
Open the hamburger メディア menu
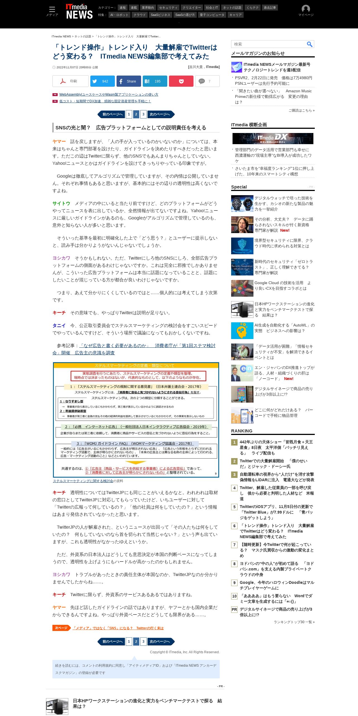(x=52, y=11)
